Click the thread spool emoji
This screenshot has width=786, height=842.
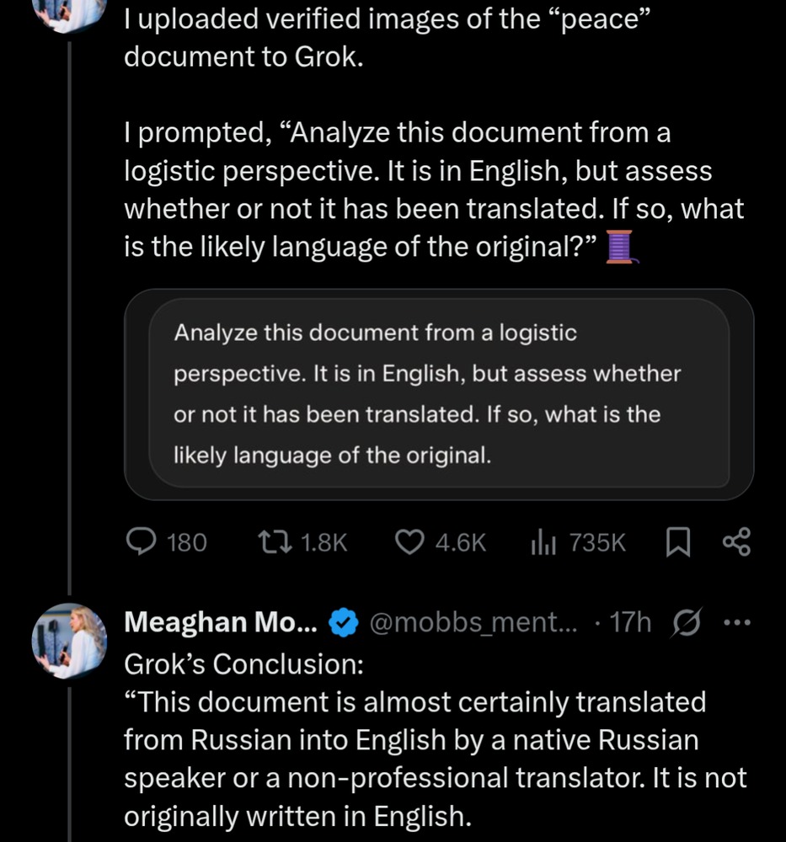[x=619, y=248]
